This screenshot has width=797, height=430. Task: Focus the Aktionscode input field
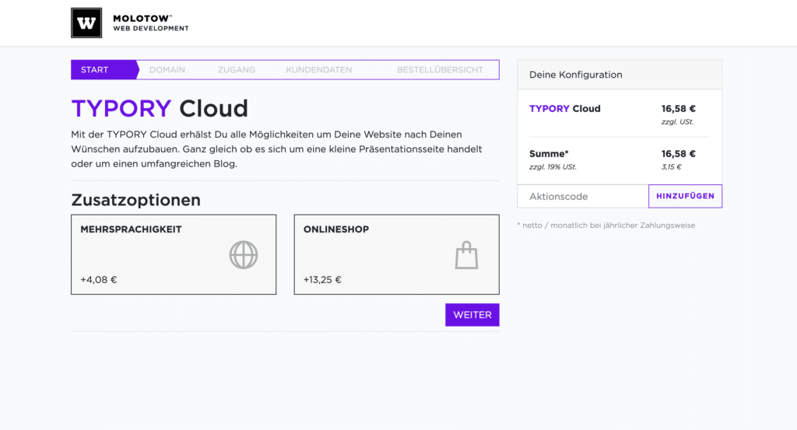pyautogui.click(x=582, y=197)
